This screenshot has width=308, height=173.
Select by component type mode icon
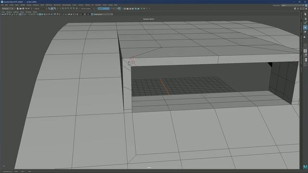click(x=55, y=9)
